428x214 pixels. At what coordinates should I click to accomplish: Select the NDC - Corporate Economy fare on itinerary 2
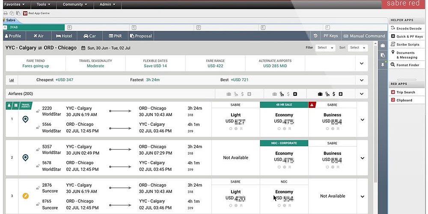click(x=284, y=158)
